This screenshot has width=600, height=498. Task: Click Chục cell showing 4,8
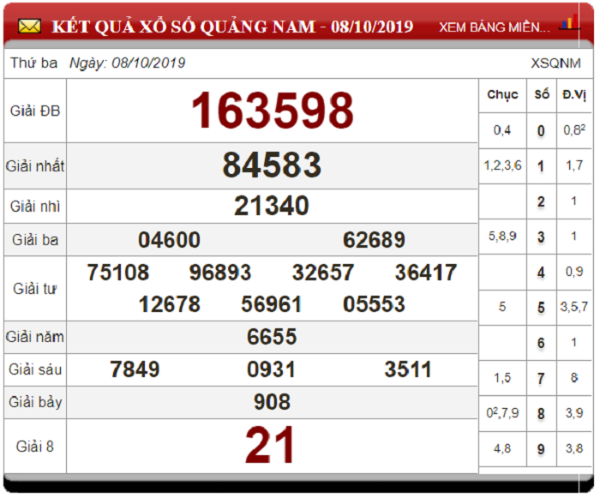(502, 448)
